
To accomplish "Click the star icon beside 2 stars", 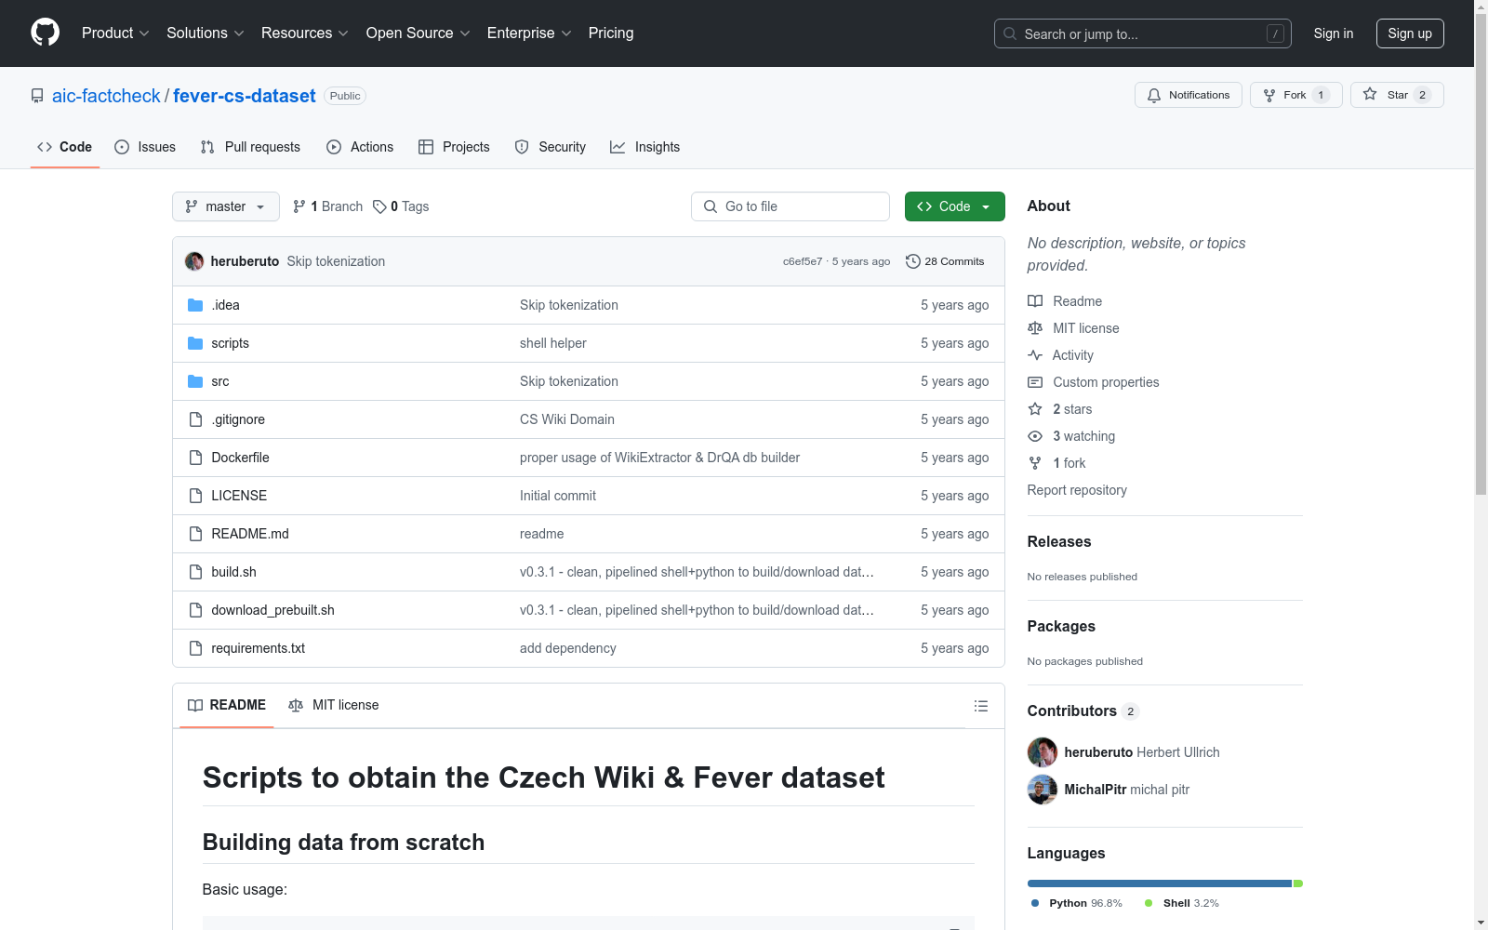I will pos(1035,409).
